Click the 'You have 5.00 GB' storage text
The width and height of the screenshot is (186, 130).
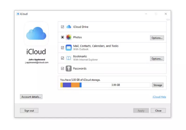coord(80,80)
